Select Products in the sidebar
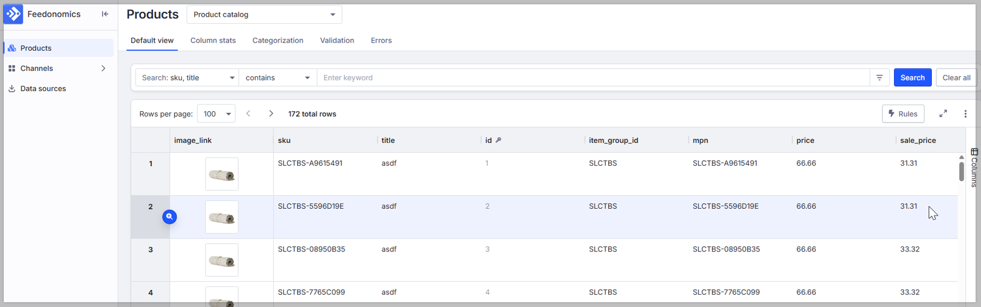The image size is (981, 307). tap(59, 48)
